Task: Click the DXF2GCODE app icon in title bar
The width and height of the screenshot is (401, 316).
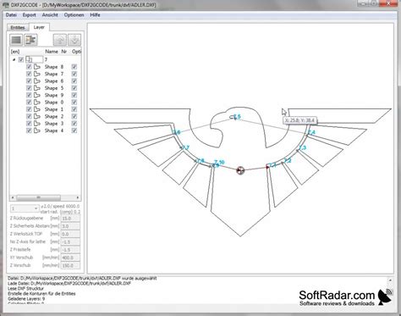Action: point(5,5)
